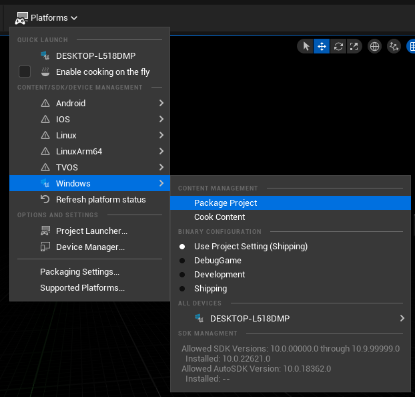Expand the IOS submenu arrow
This screenshot has height=397, width=415.
[x=161, y=119]
